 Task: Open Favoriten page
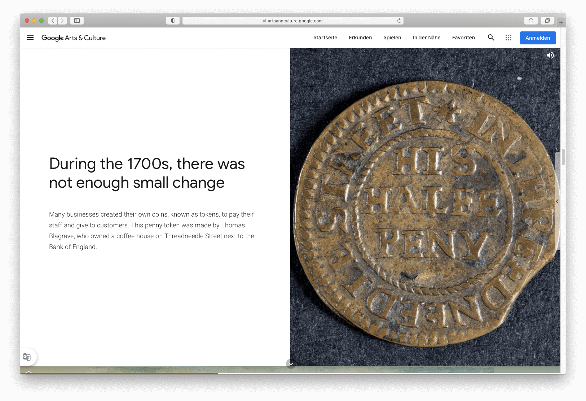463,38
